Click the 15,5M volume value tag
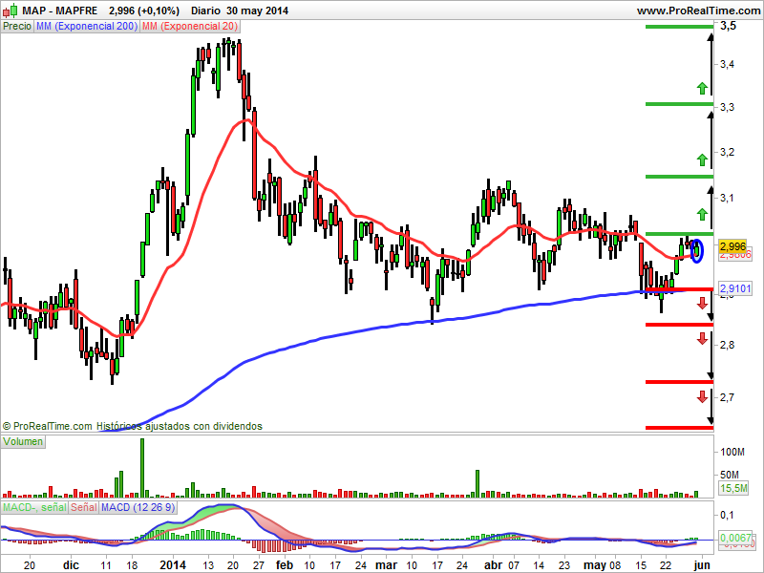764x573 pixels. pyautogui.click(x=733, y=488)
